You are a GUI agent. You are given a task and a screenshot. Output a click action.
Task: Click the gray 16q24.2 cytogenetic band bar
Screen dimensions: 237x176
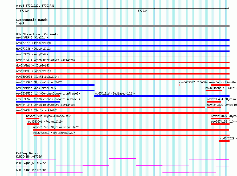coord(122,26)
